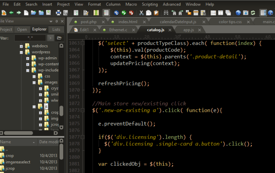275x173 pixels.
Task: Collapse the wordpress folder
Action: click(21, 52)
